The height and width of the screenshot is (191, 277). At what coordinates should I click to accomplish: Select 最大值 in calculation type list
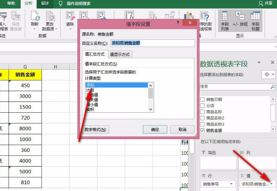point(117,100)
